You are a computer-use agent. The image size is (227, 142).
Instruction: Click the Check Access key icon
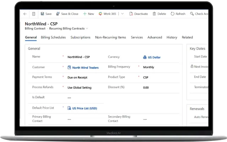click(x=192, y=14)
